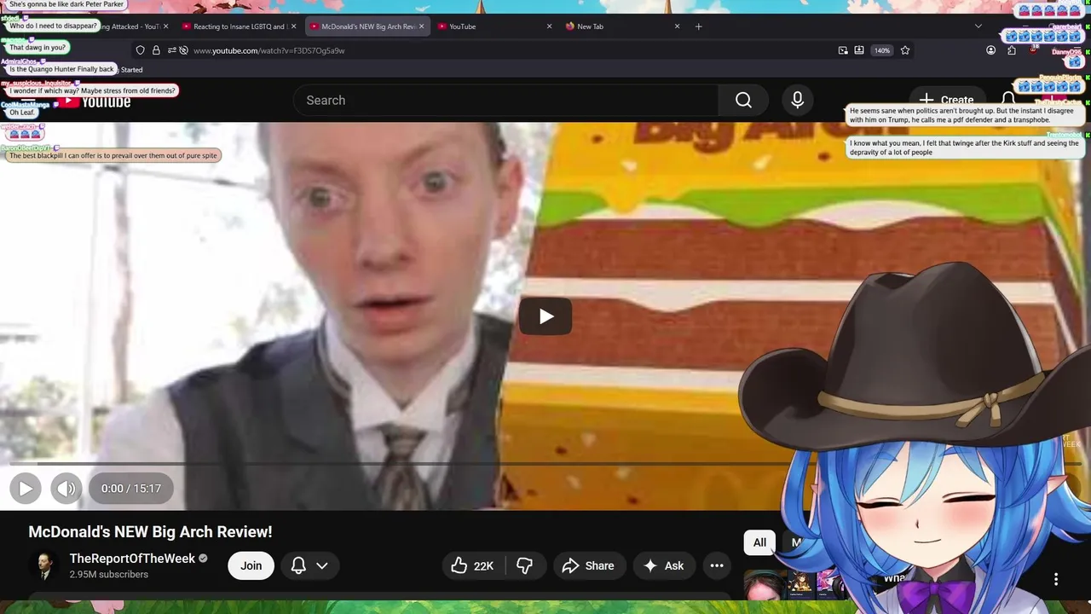The width and height of the screenshot is (1091, 614).
Task: Like the video with thumbs-up 22K
Action: point(473,565)
